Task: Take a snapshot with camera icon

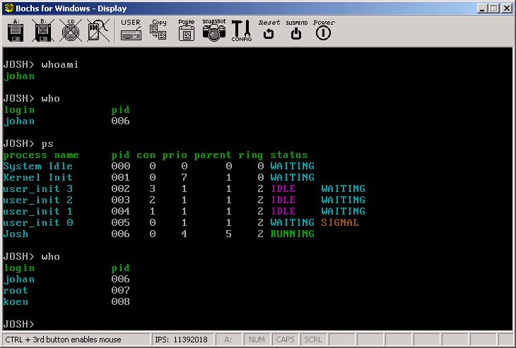Action: tap(213, 30)
